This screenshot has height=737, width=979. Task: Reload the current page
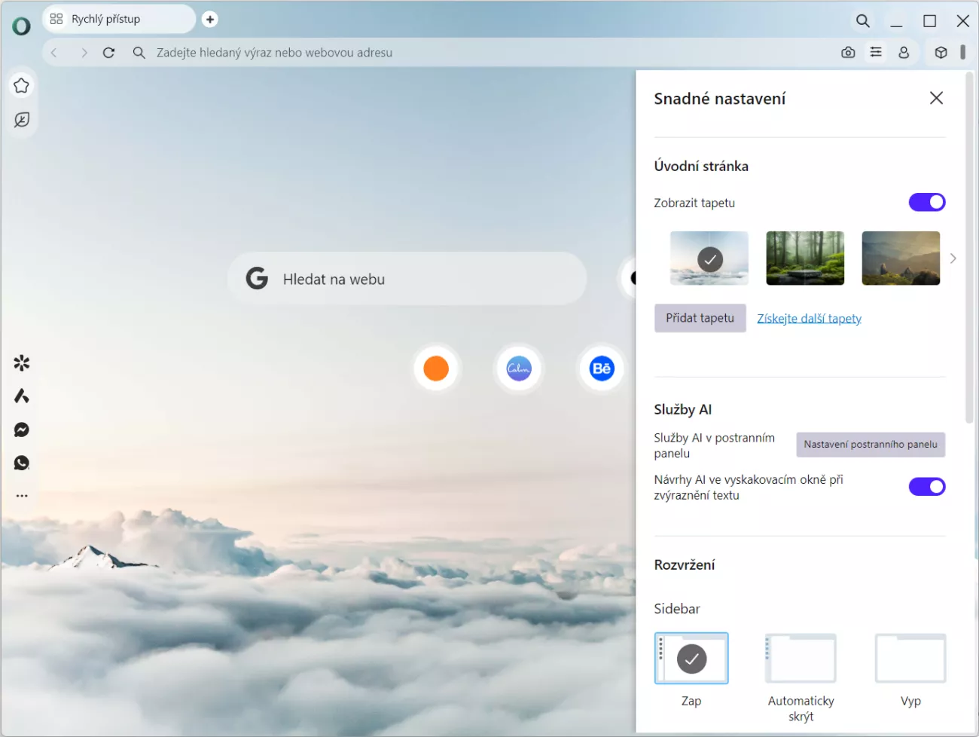coord(108,53)
